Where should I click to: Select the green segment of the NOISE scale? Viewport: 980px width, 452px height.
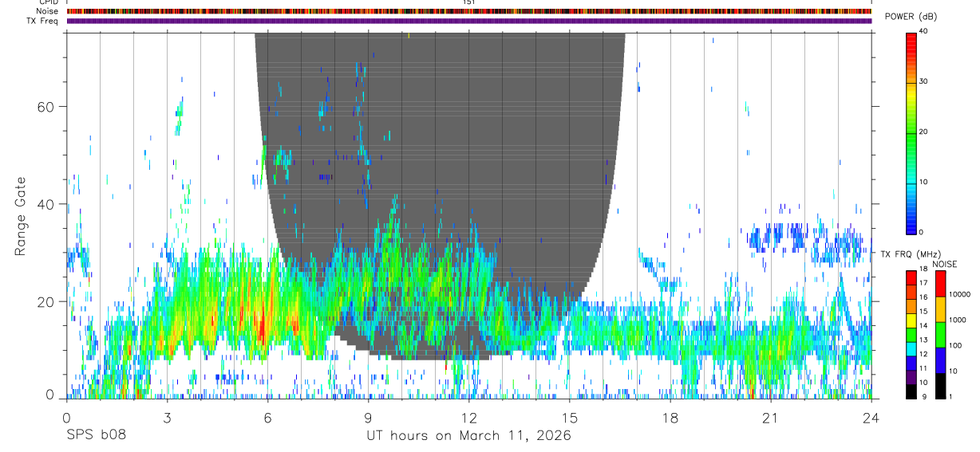(x=940, y=335)
